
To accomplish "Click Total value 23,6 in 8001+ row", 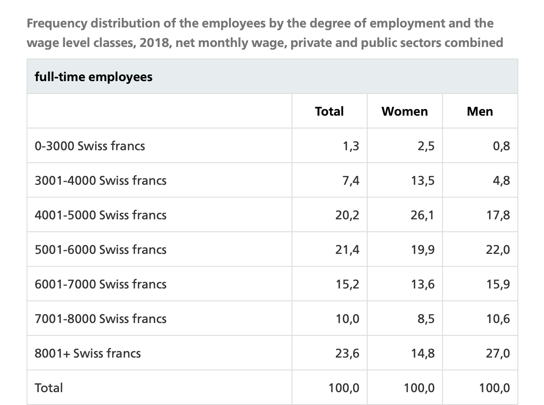I will click(348, 353).
